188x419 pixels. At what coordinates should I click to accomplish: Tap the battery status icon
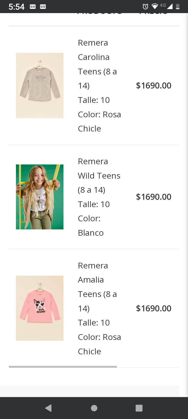178,7
